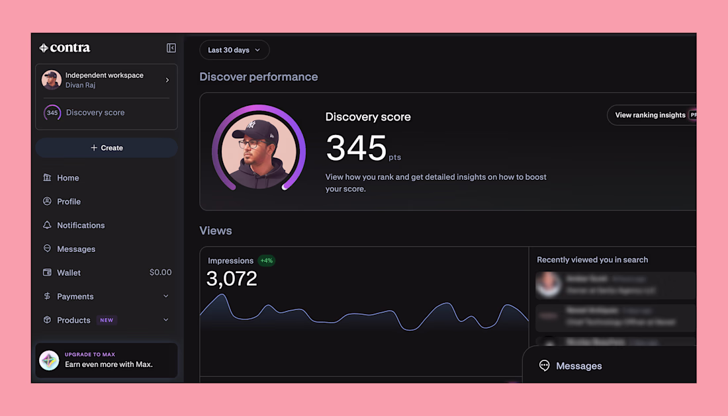Image resolution: width=728 pixels, height=416 pixels.
Task: Click the +4% impressions badge
Action: (267, 261)
